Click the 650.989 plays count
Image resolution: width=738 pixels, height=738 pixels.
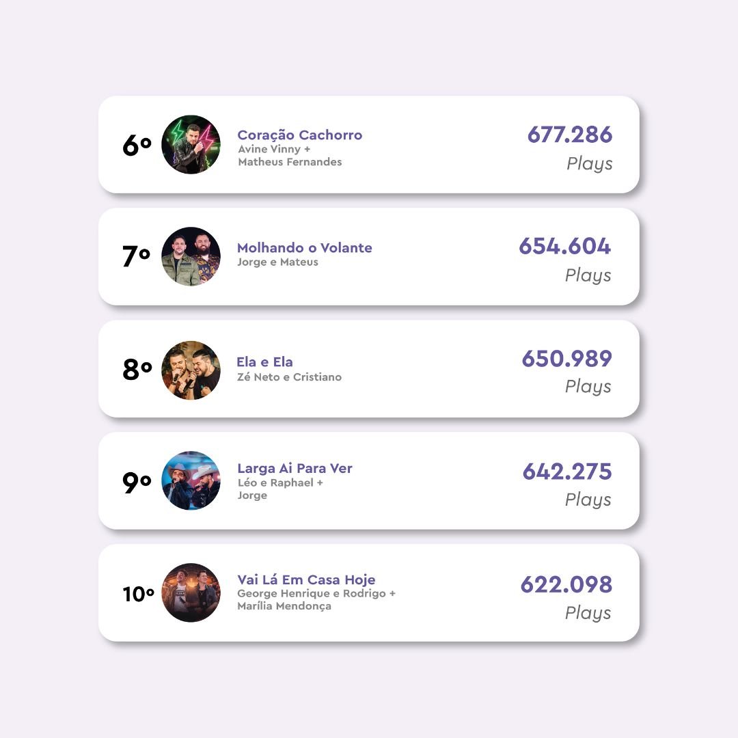pos(566,359)
